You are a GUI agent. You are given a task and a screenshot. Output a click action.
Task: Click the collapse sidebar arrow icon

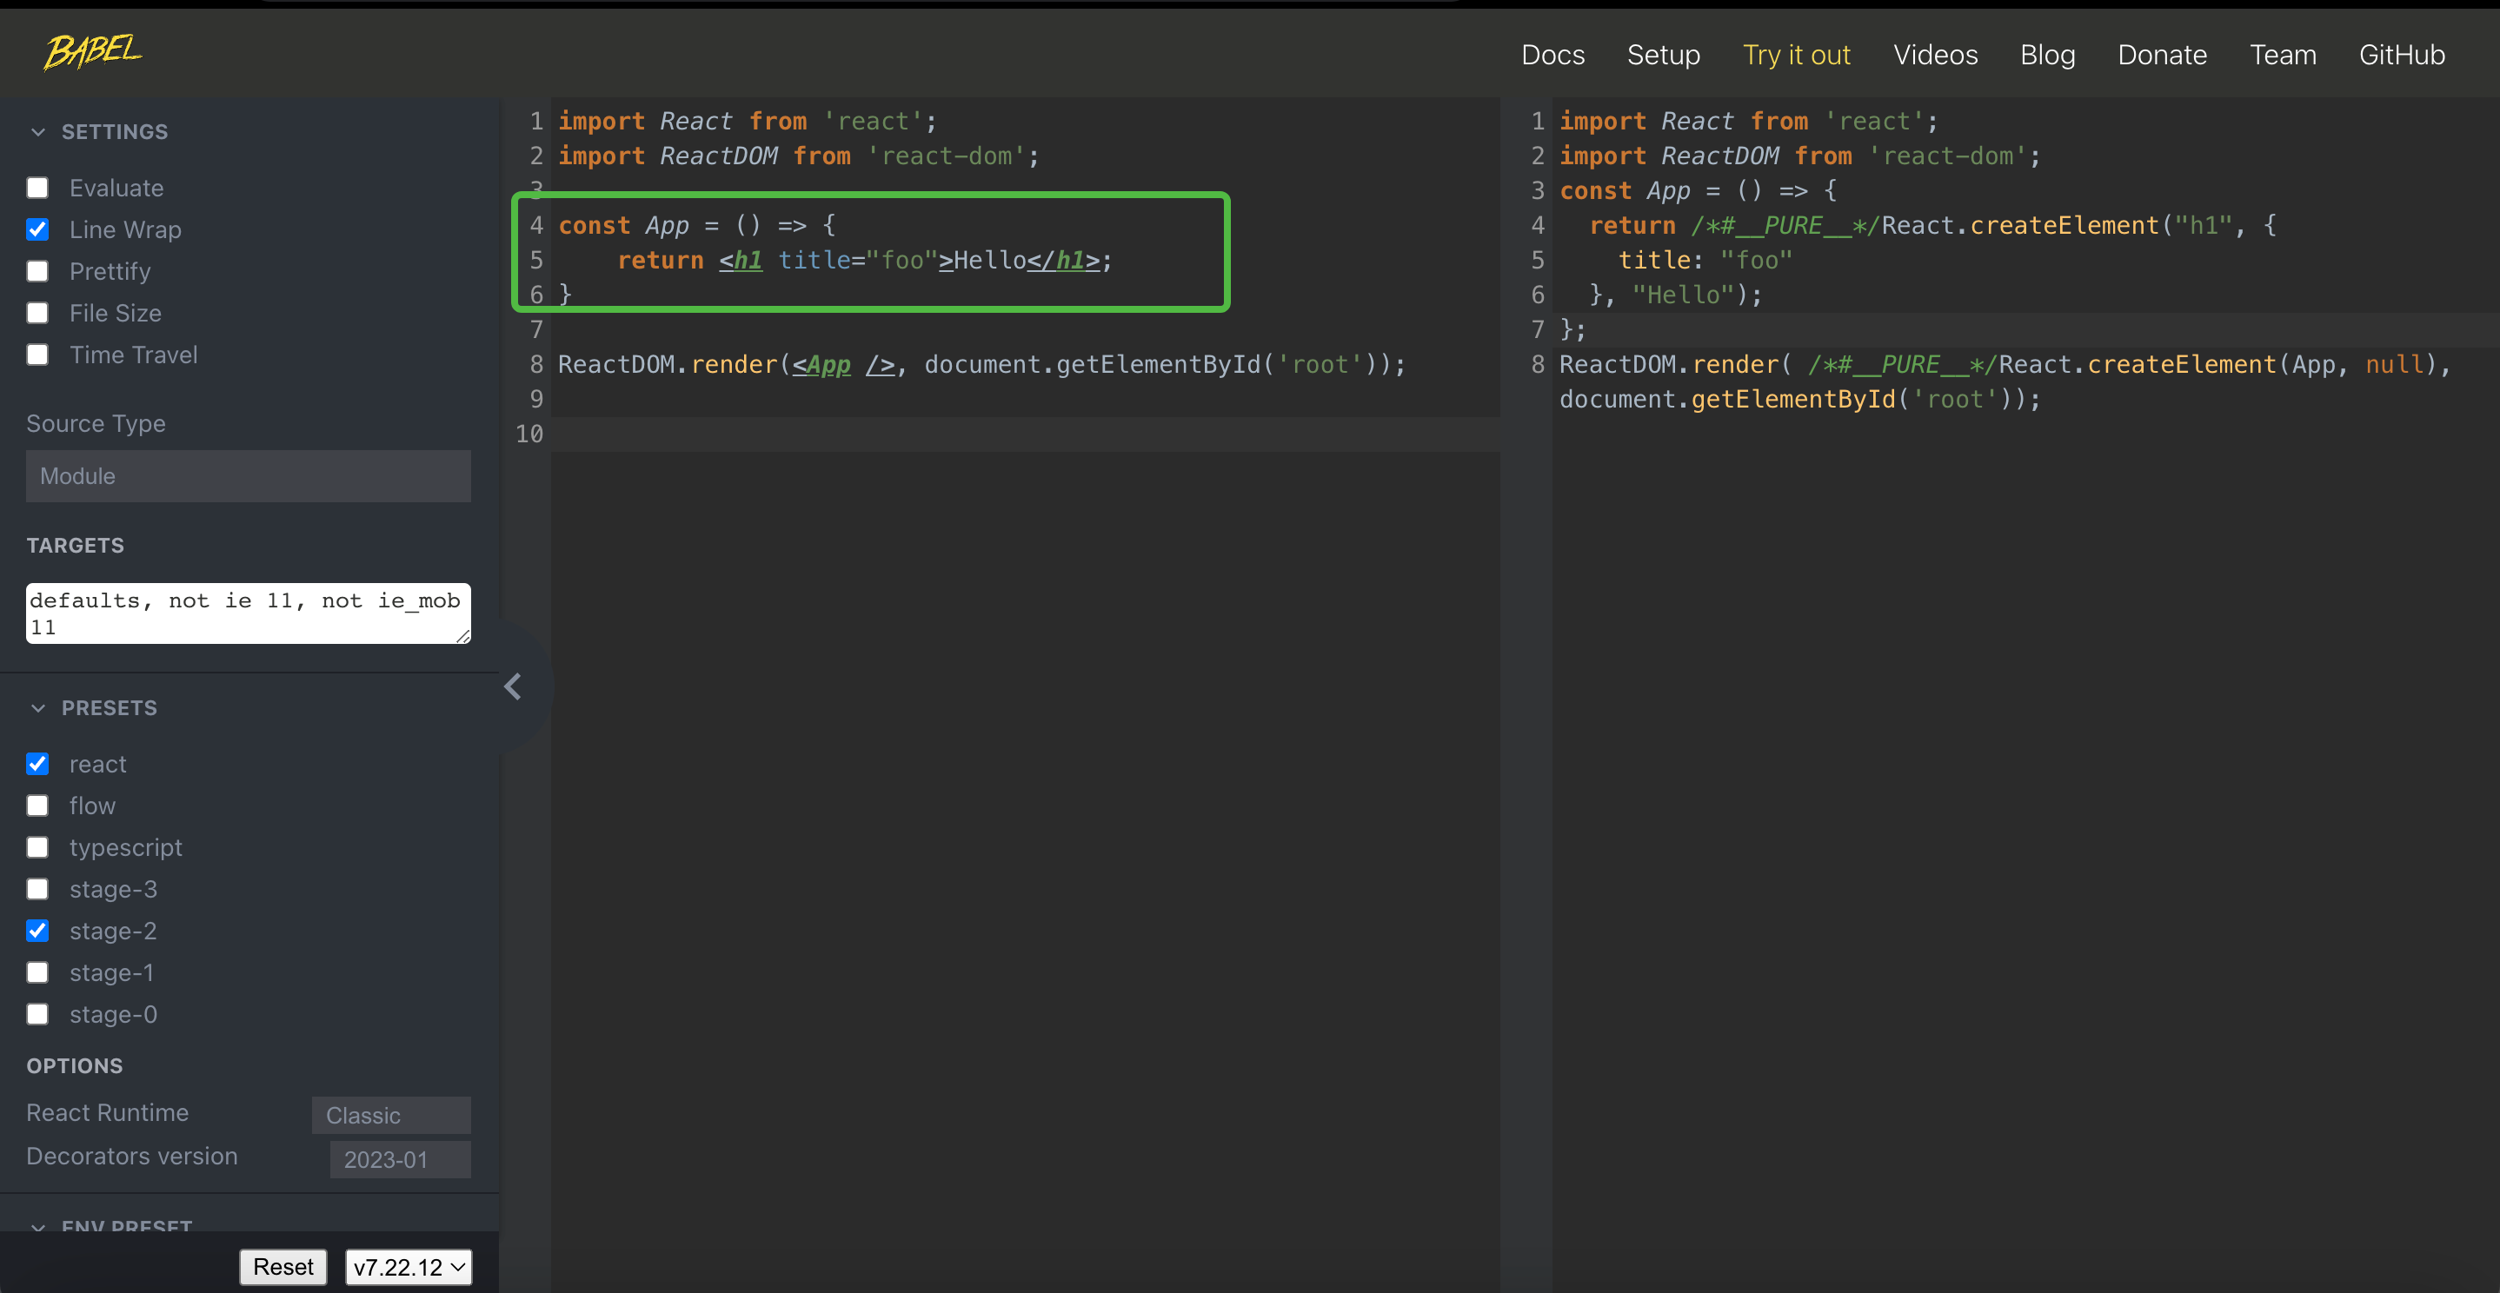click(x=511, y=686)
